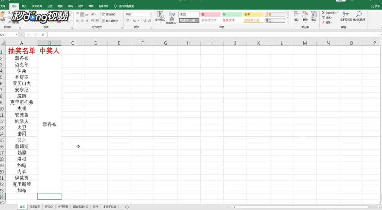Image resolution: width=382 pixels, height=210 pixels.
Task: Click the increase decimal icon
Action: click(145, 21)
